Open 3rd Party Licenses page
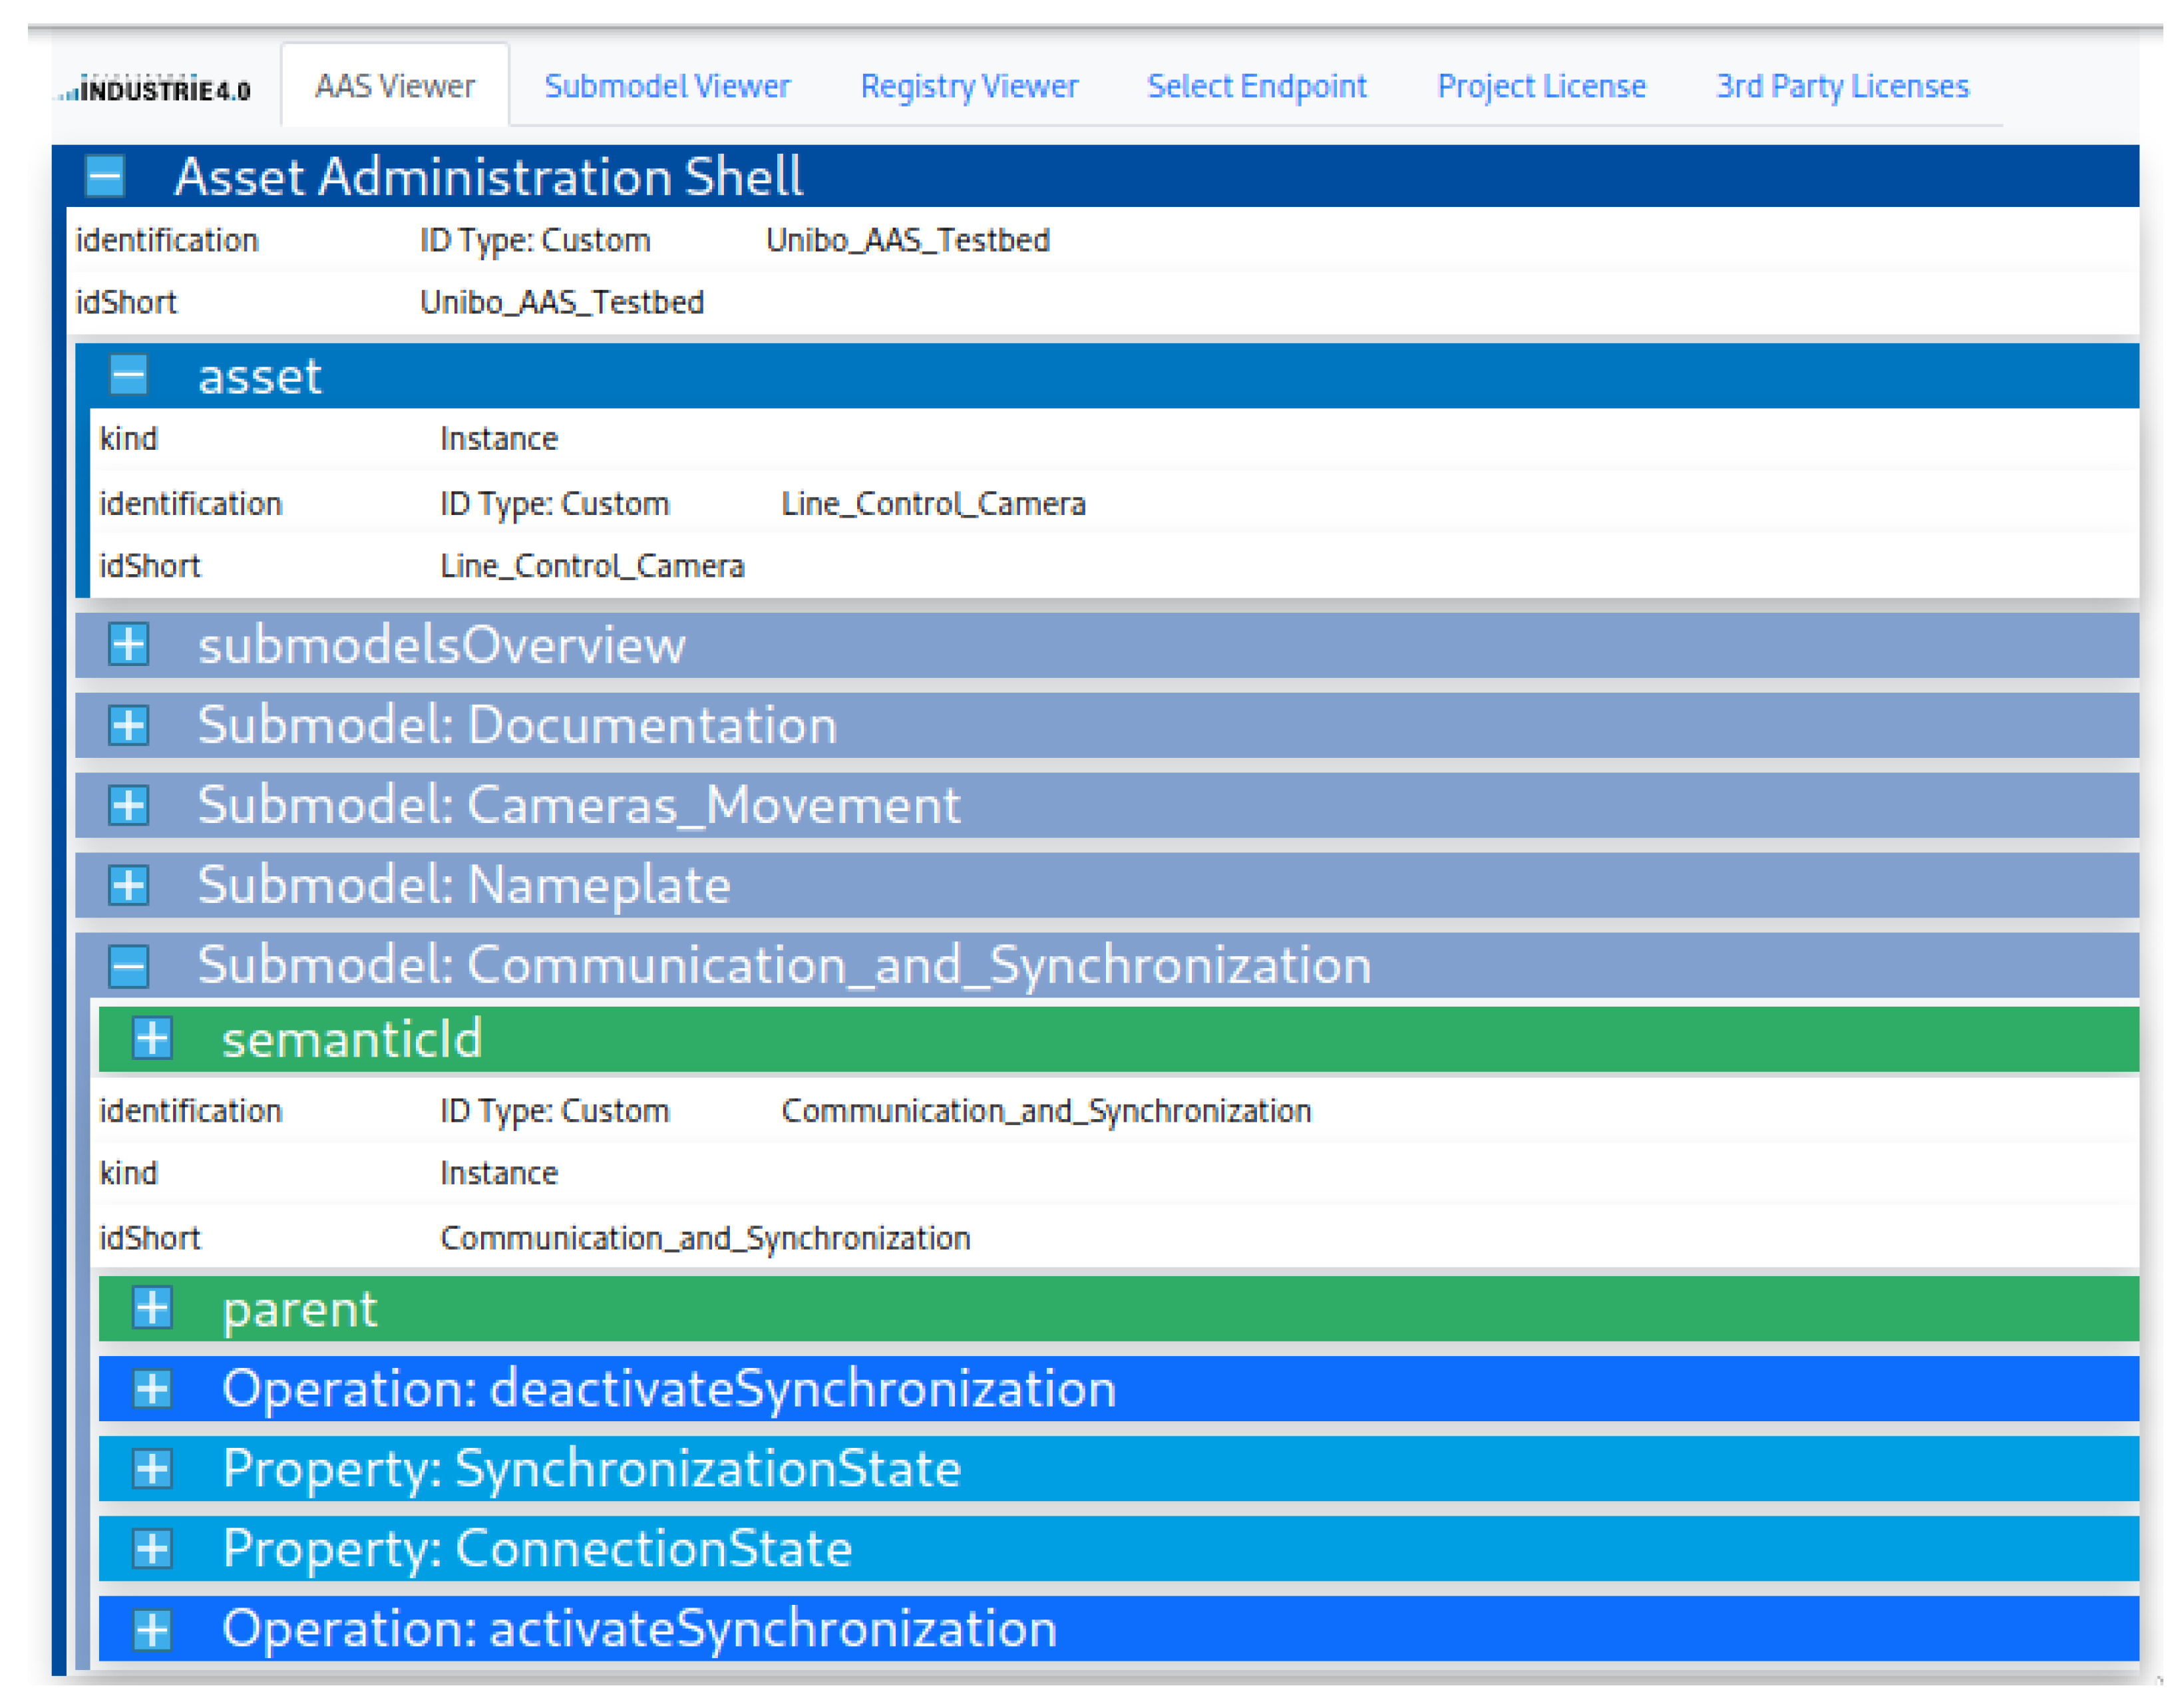 tap(1842, 87)
